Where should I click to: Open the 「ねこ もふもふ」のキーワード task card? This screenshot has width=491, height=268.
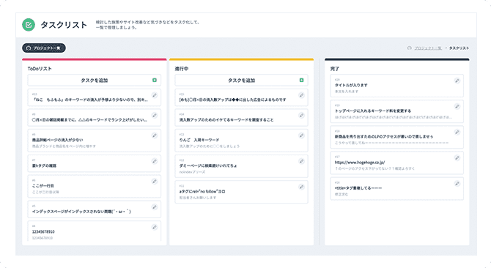pos(95,97)
